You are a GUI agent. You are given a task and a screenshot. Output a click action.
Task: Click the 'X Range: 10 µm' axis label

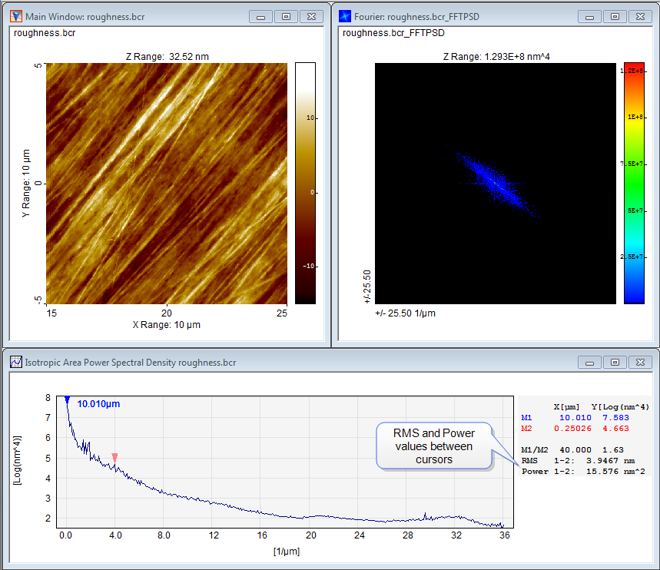pos(166,325)
